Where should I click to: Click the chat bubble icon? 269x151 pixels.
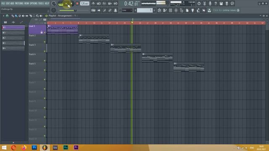click(232, 3)
